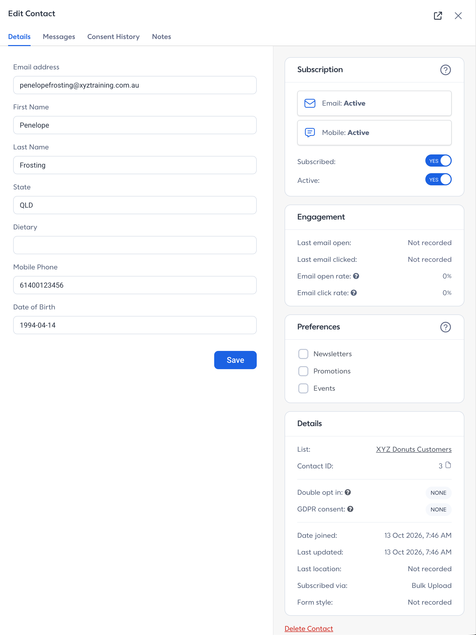
Task: Check the Events preference
Action: point(303,388)
